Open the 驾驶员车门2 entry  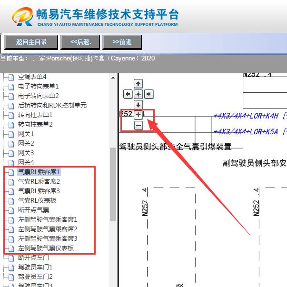(35, 277)
